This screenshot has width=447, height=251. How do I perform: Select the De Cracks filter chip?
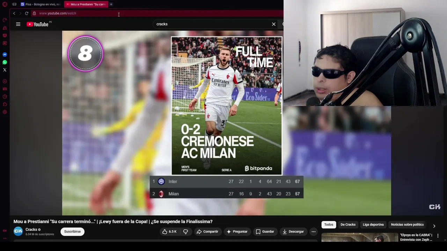pyautogui.click(x=348, y=225)
